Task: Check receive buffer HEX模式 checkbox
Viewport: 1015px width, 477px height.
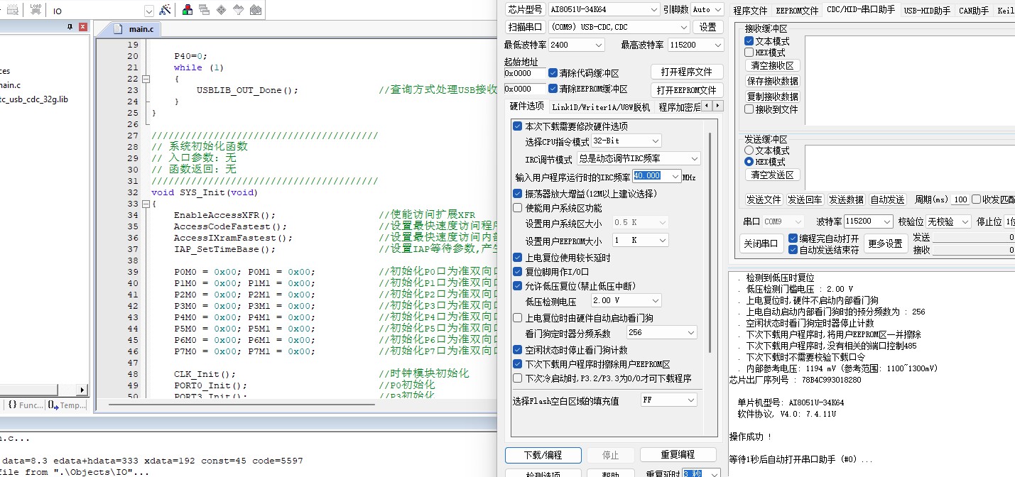Action: (749, 53)
